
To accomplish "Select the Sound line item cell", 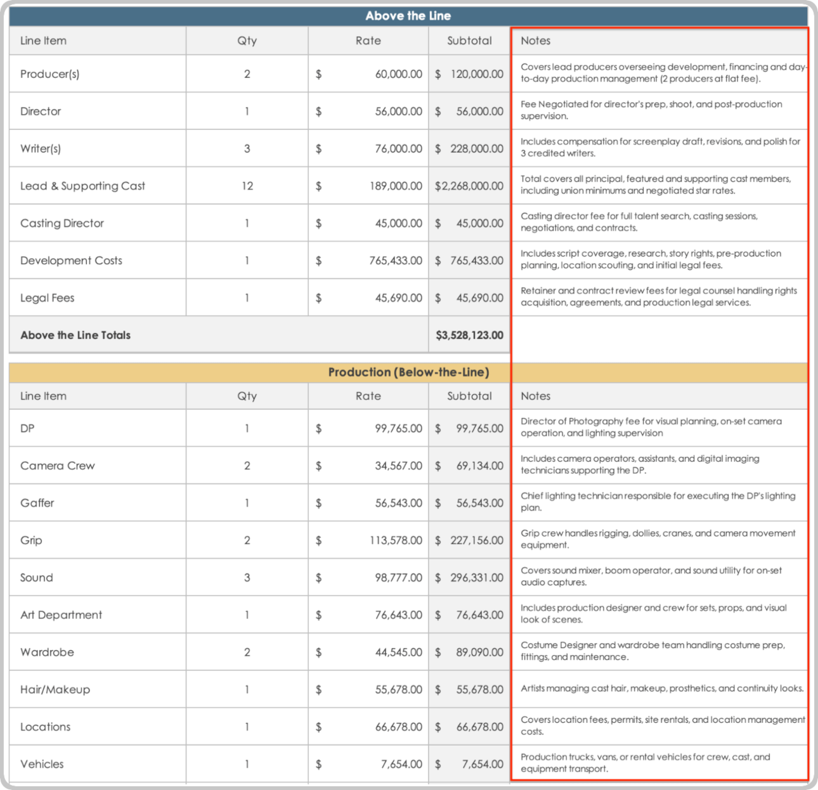I will [98, 578].
